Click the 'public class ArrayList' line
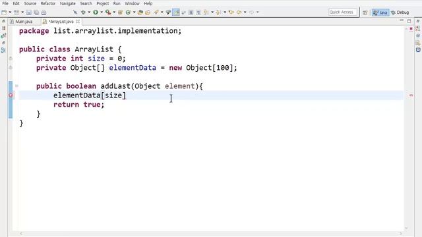Viewport: 422px width, 237px height. pos(71,49)
